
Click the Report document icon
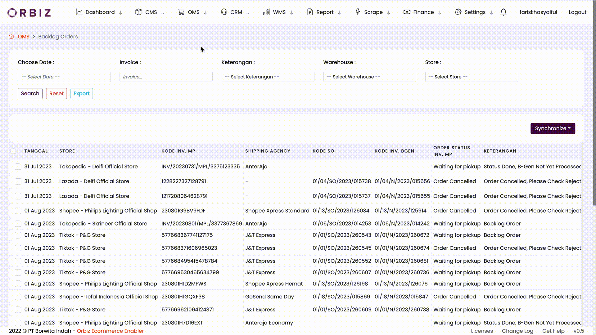tap(310, 12)
